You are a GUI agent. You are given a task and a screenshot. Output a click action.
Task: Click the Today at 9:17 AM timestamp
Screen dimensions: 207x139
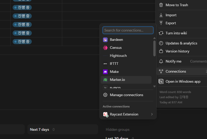pos(171,102)
